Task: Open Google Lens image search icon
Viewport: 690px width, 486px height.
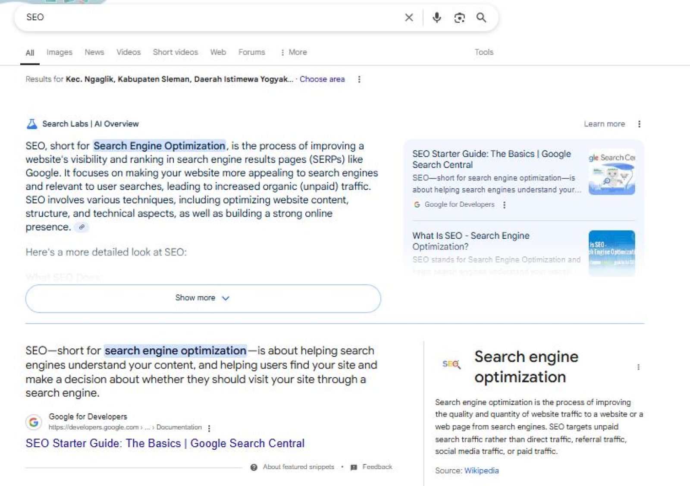Action: coord(459,18)
